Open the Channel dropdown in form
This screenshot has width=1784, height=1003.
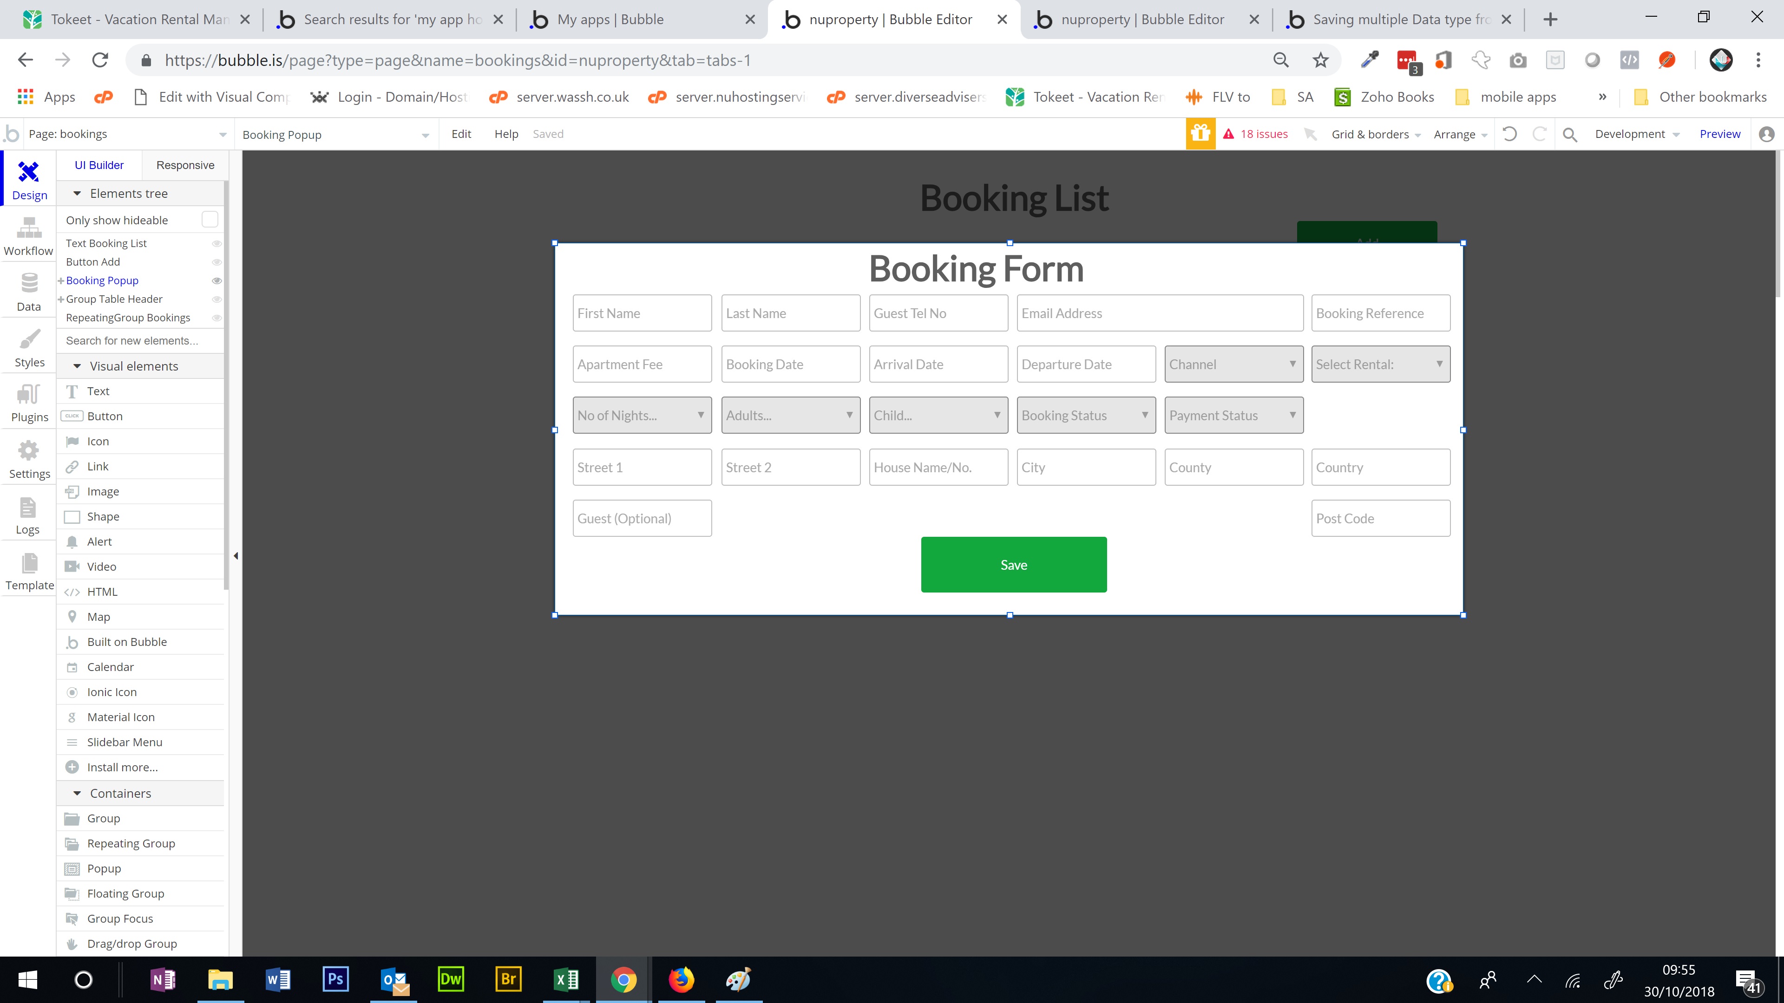(1233, 364)
